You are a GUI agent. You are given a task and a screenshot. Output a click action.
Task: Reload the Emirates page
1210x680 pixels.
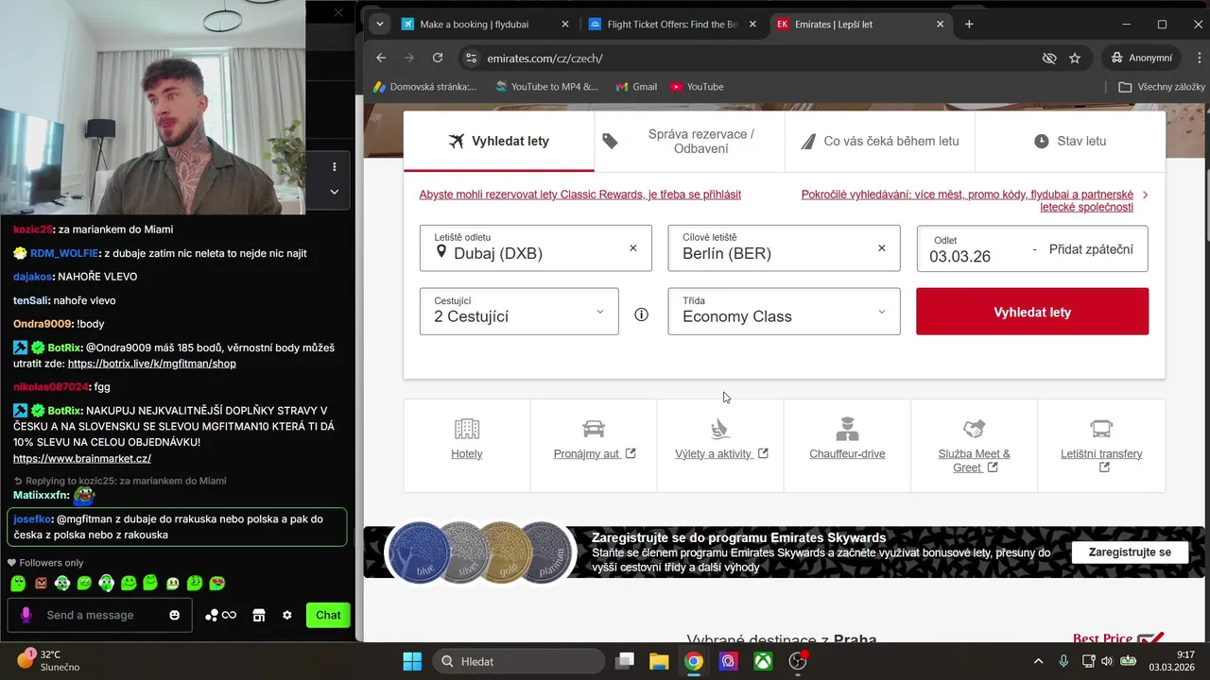438,58
